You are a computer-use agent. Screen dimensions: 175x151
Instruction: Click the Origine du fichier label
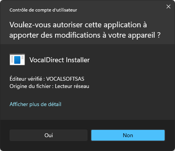pyautogui.click(x=31, y=86)
